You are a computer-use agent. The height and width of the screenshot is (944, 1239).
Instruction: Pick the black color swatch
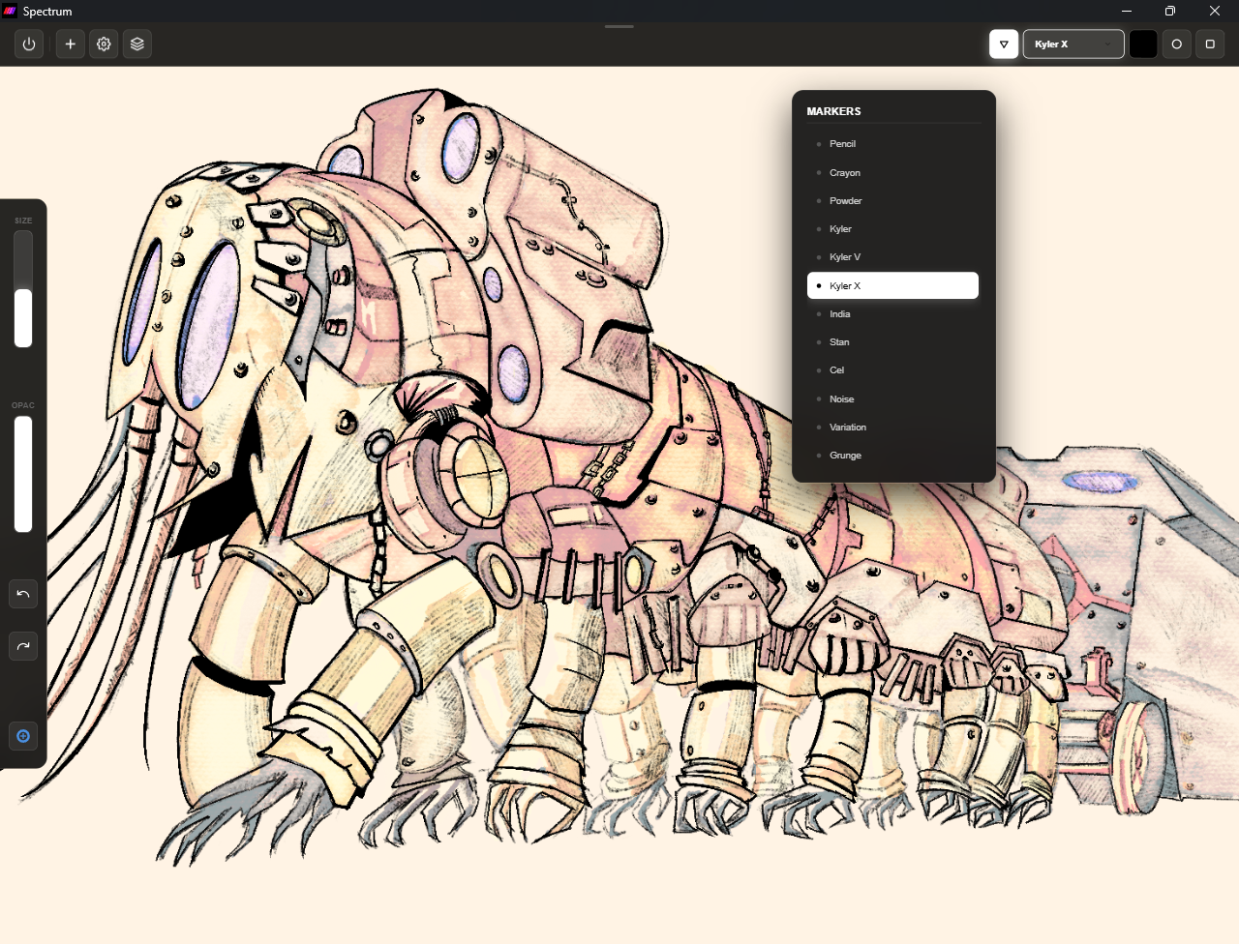click(1143, 44)
